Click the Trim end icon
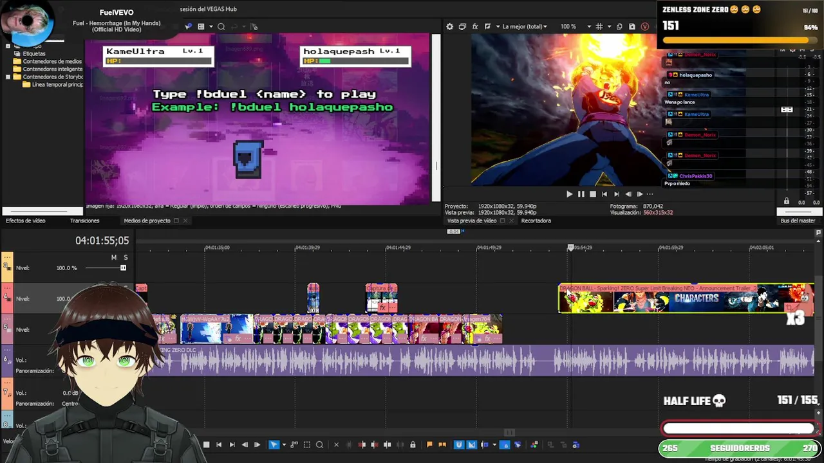 [x=375, y=444]
